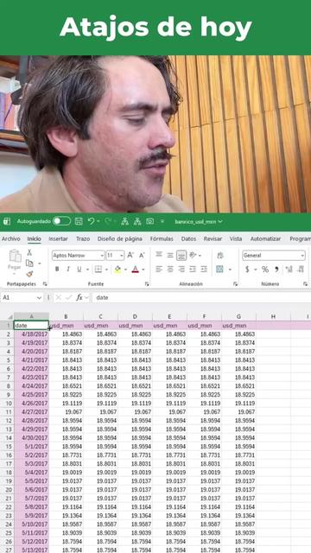The image size is (311, 553).
Task: Switch to the Diseño de página tab
Action: [120, 238]
